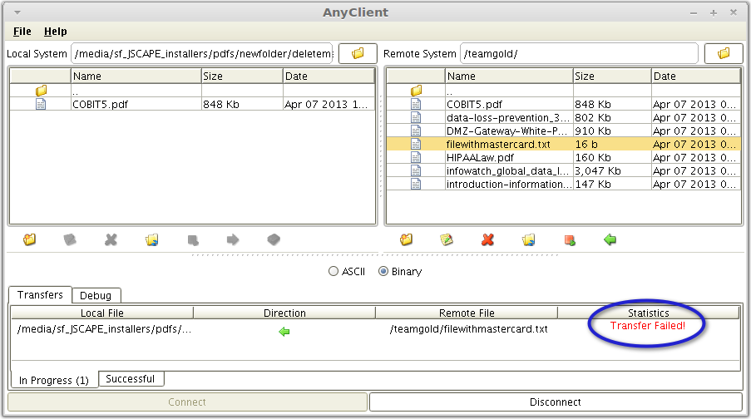Image resolution: width=751 pixels, height=419 pixels.
Task: Click the Statistics column header
Action: (x=649, y=313)
